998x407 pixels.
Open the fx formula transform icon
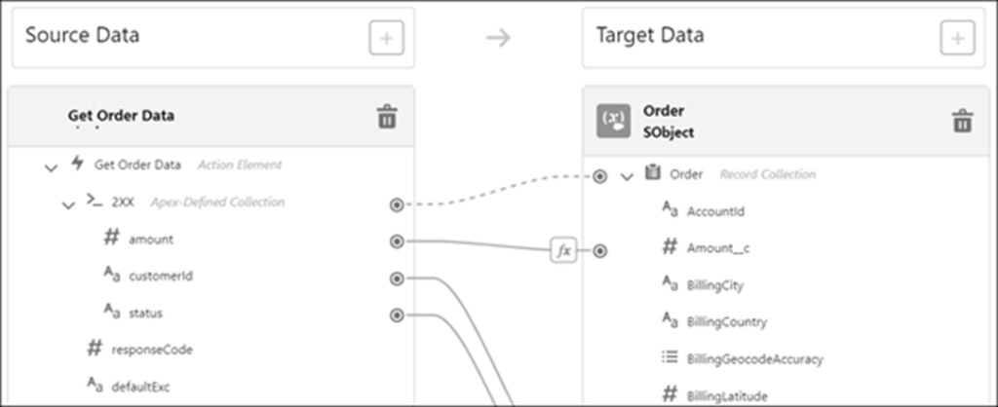click(563, 250)
